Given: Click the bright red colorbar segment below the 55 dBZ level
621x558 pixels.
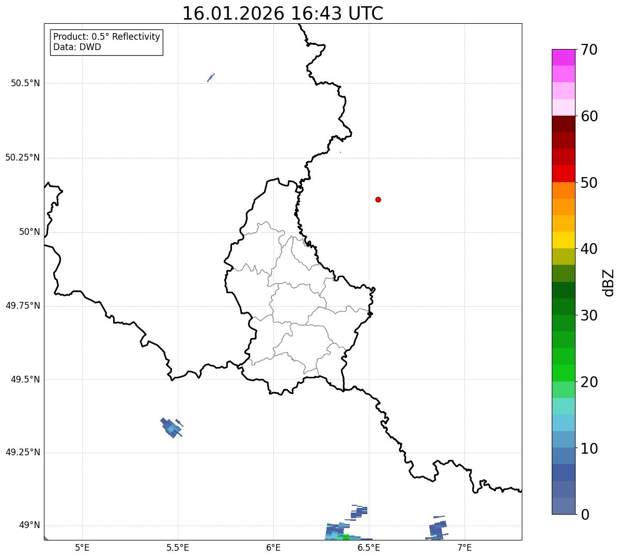Looking at the screenshot, I should [563, 174].
